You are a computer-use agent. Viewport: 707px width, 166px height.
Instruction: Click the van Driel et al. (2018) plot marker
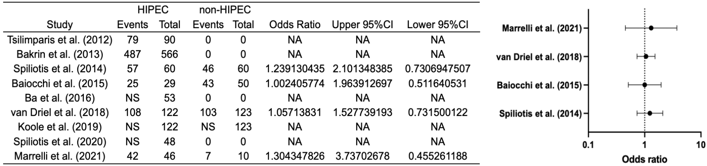(x=646, y=56)
